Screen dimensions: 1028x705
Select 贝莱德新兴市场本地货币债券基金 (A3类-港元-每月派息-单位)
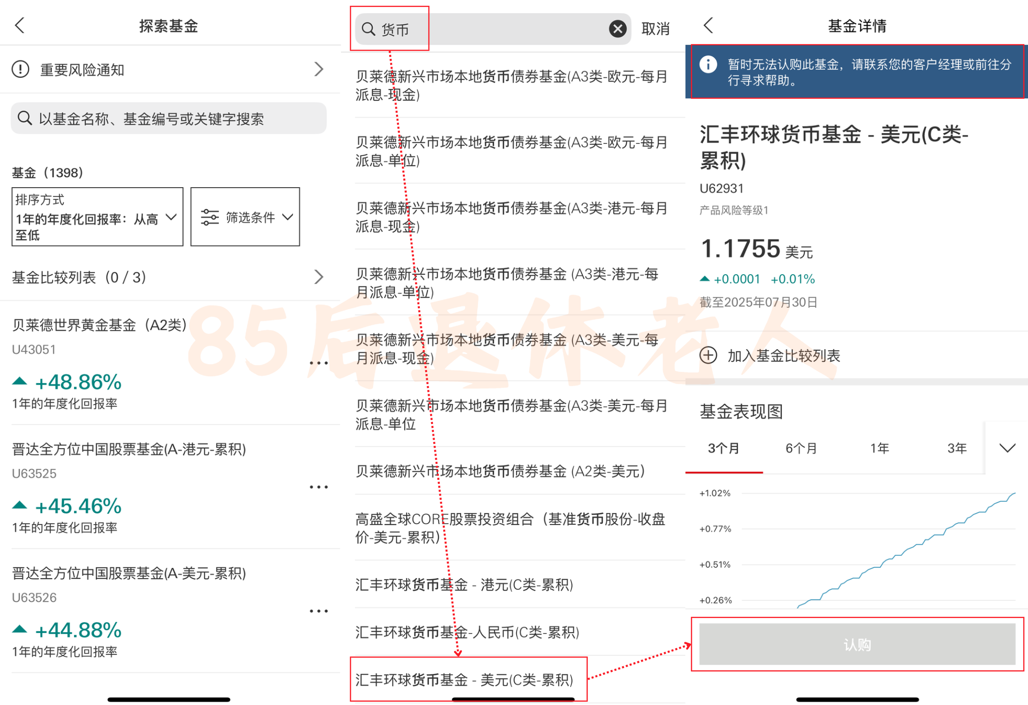click(x=507, y=283)
